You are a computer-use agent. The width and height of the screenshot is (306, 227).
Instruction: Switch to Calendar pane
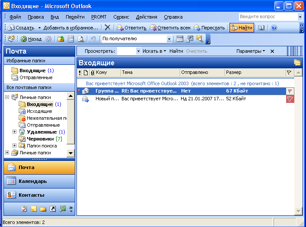pos(39,181)
